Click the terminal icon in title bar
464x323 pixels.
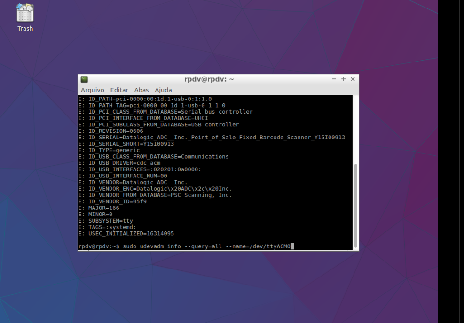coord(84,79)
